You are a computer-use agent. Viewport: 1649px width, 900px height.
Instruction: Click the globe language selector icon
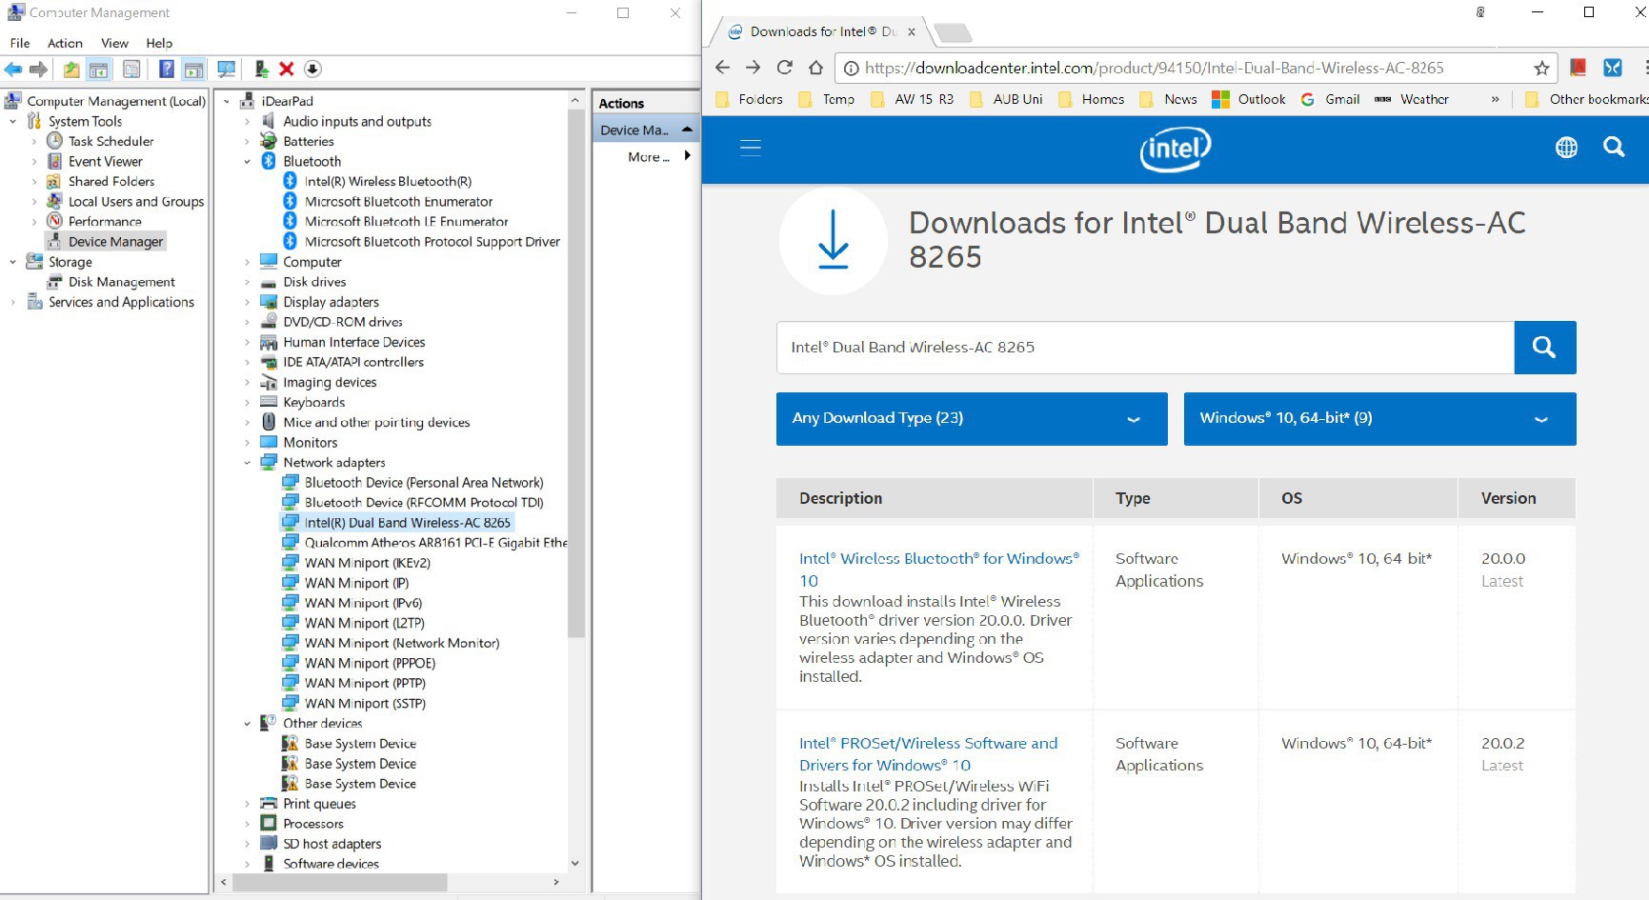[1566, 148]
